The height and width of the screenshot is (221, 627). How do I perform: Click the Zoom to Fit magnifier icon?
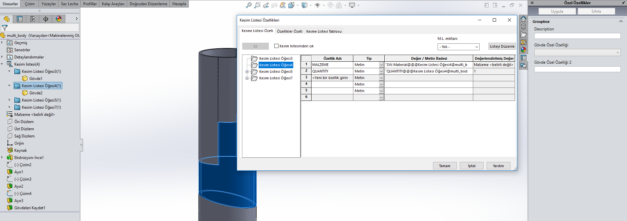tap(249, 5)
